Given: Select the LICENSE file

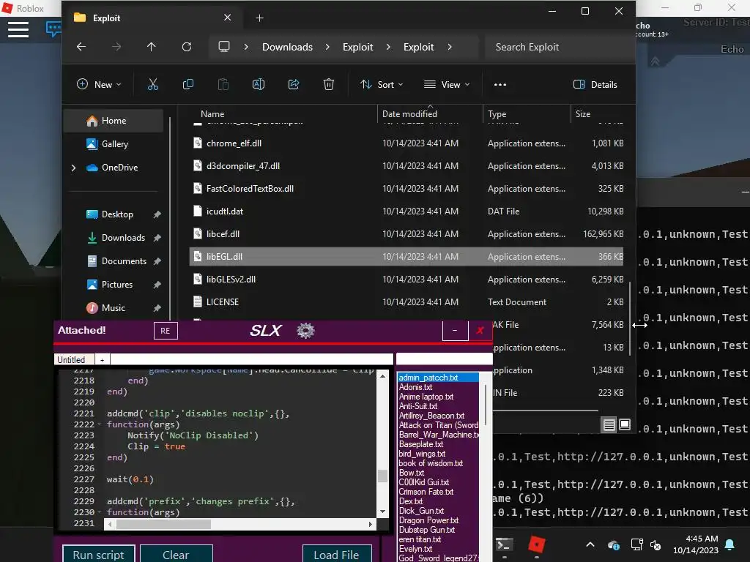Looking at the screenshot, I should coord(406,302).
